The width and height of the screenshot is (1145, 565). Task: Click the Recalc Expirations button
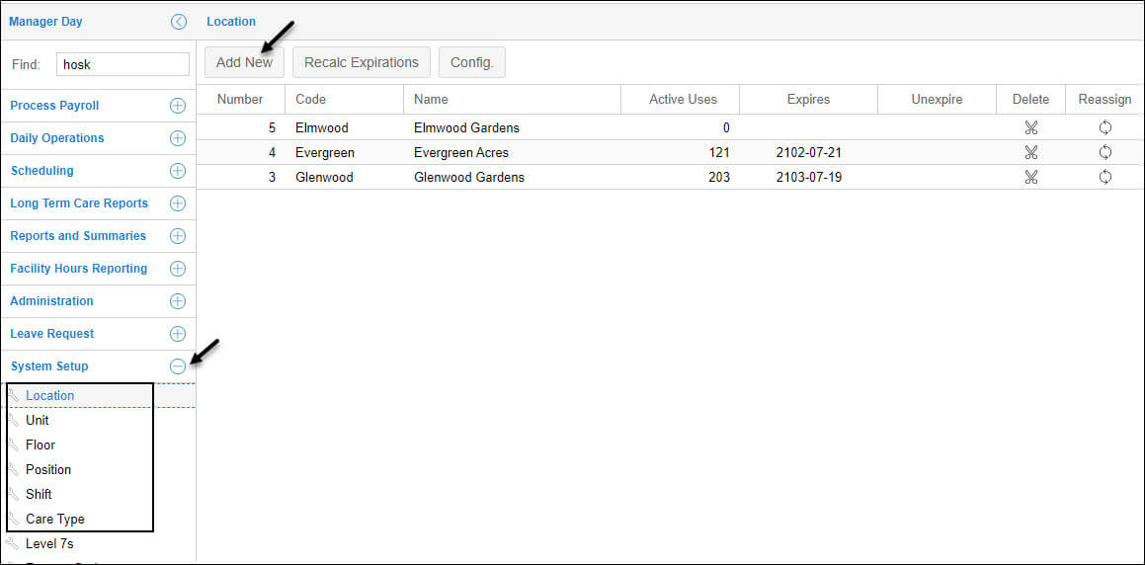click(x=362, y=62)
